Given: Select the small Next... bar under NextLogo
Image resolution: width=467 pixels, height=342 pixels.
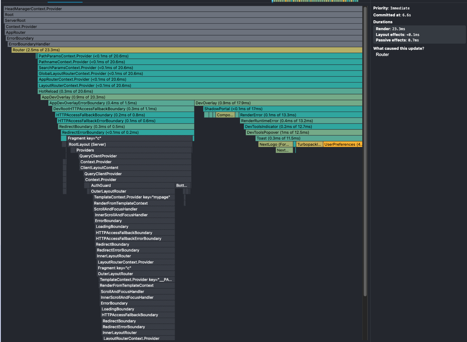Looking at the screenshot, I should (284, 150).
